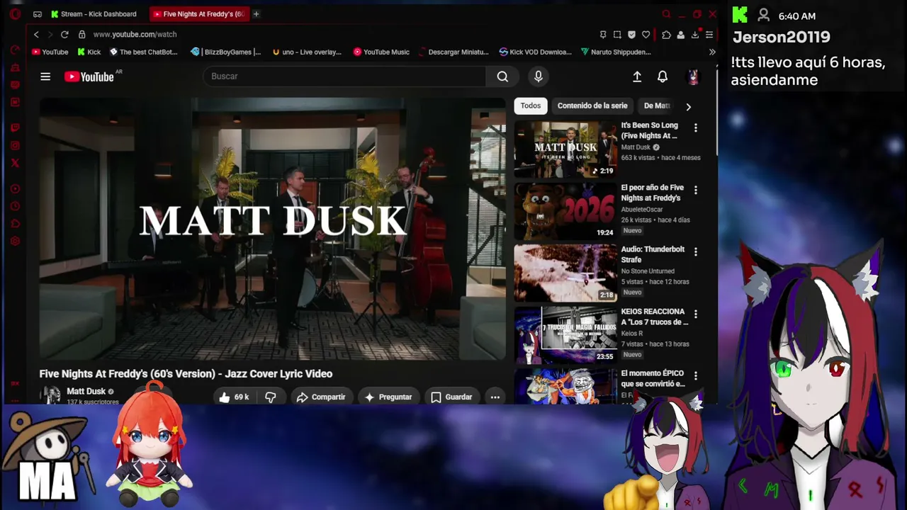907x510 pixels.
Task: Click the 'Compartir' share button
Action: 321,397
